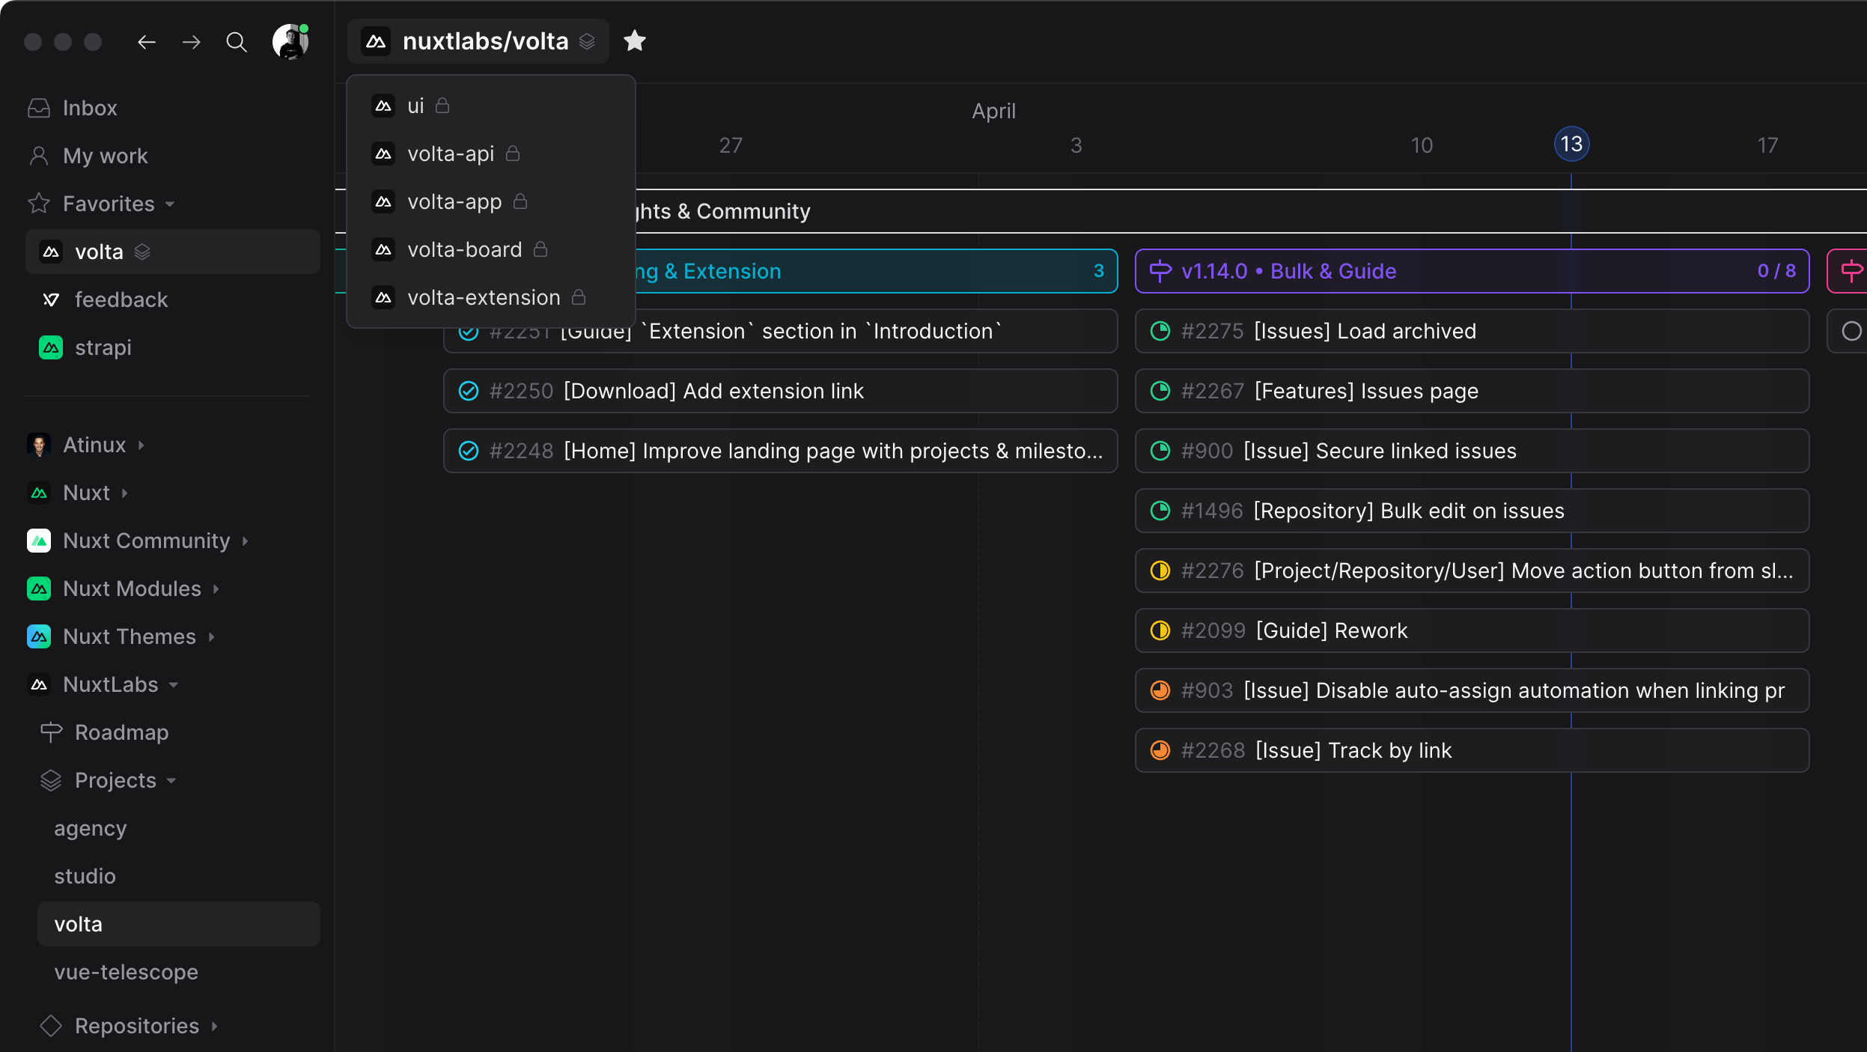Click the v1.14.0 milestone signpost icon
Viewport: 1867px width, 1052px height.
1160,271
